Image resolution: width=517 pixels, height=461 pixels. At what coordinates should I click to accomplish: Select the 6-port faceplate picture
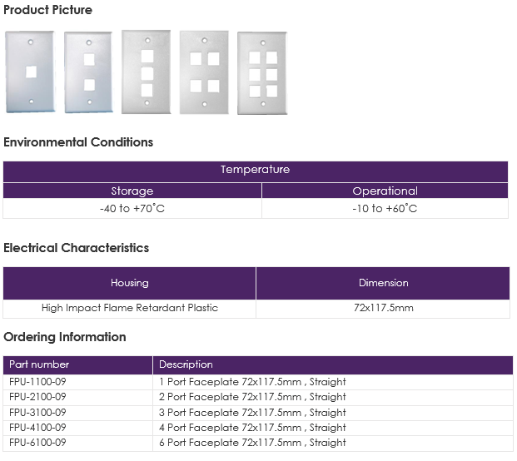pyautogui.click(x=262, y=73)
